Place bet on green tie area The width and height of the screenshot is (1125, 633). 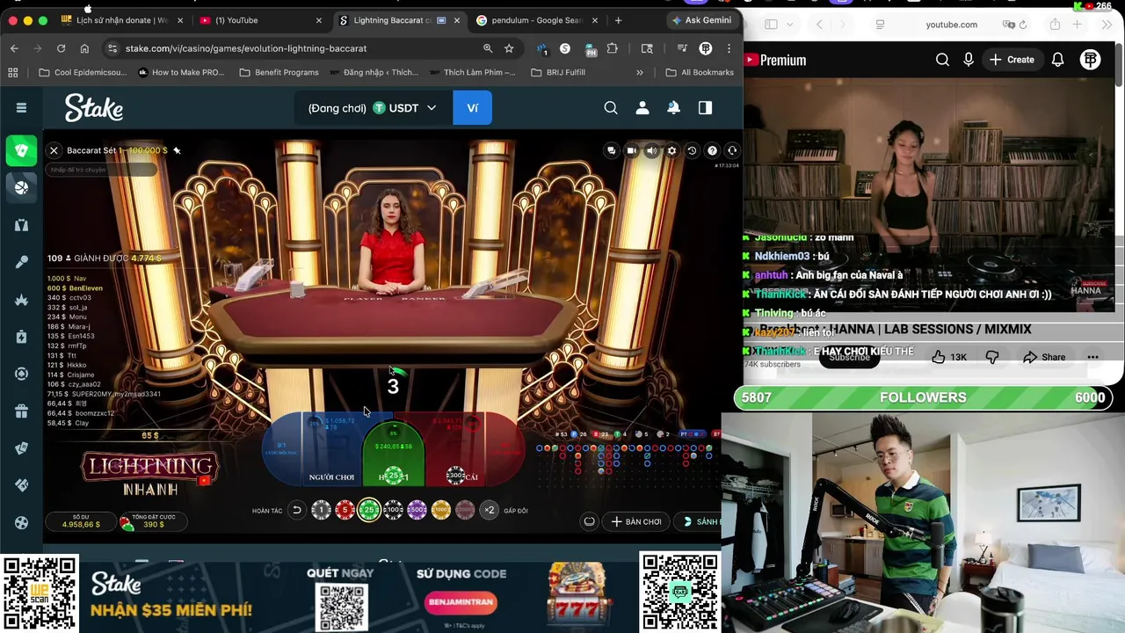coord(394,453)
